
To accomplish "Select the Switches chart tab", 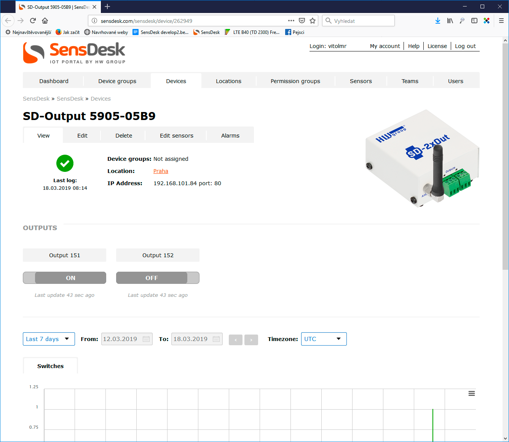I will click(50, 366).
